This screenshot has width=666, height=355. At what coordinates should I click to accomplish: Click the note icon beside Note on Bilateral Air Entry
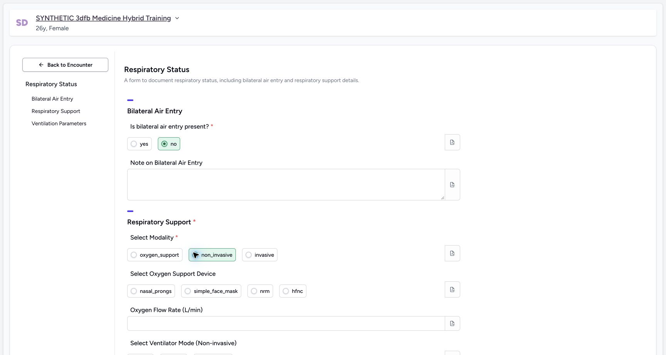click(452, 185)
